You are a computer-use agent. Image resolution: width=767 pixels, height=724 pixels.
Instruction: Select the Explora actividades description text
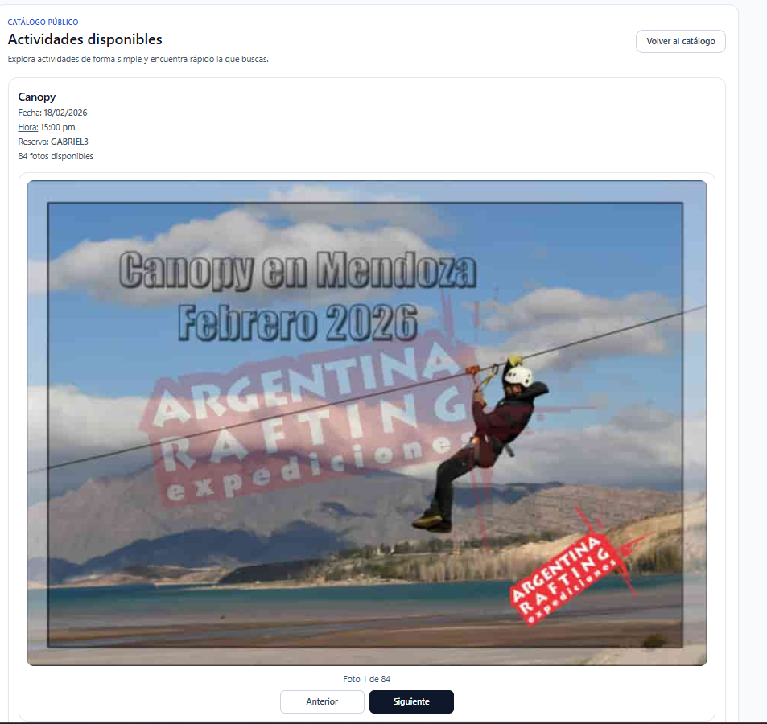pyautogui.click(x=138, y=60)
